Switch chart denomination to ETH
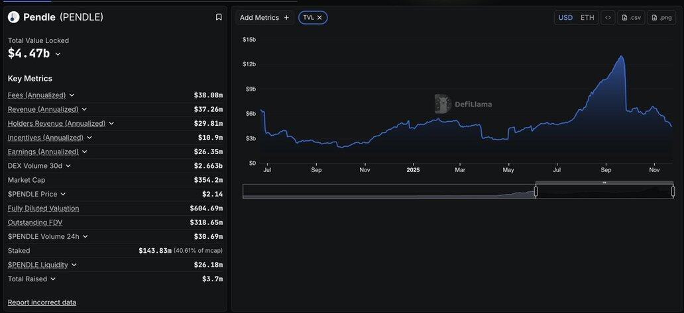 587,18
